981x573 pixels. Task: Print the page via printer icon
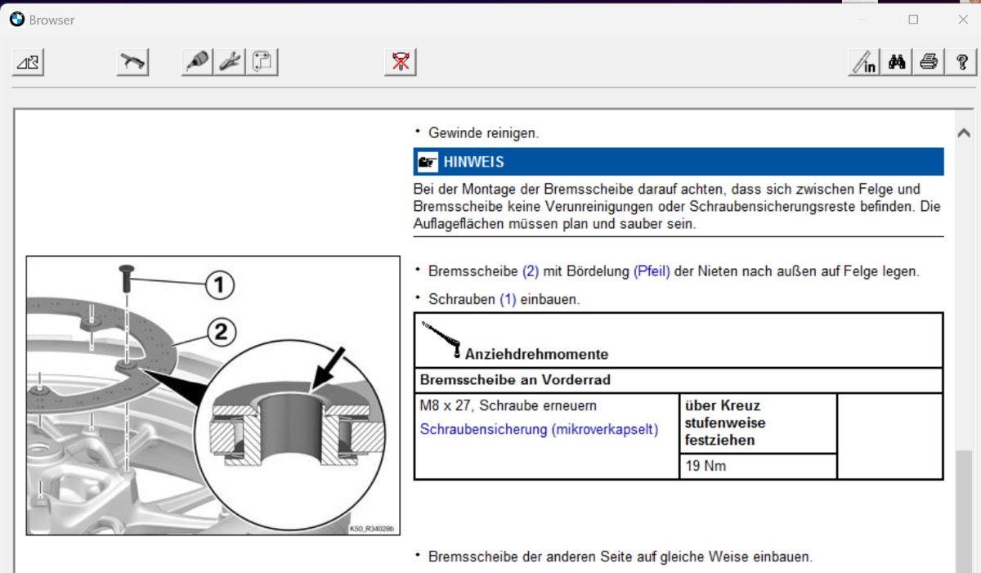click(x=929, y=62)
